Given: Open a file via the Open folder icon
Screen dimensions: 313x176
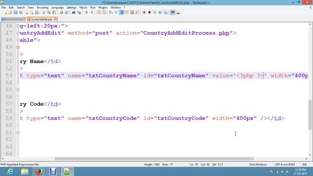Looking at the screenshot, I should point(10,13).
